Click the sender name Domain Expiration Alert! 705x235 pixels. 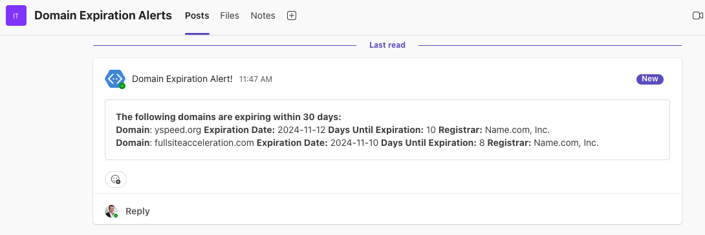[x=182, y=79]
